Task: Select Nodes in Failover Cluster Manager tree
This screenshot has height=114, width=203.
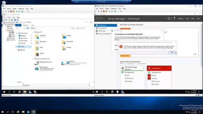Action: click(x=11, y=28)
